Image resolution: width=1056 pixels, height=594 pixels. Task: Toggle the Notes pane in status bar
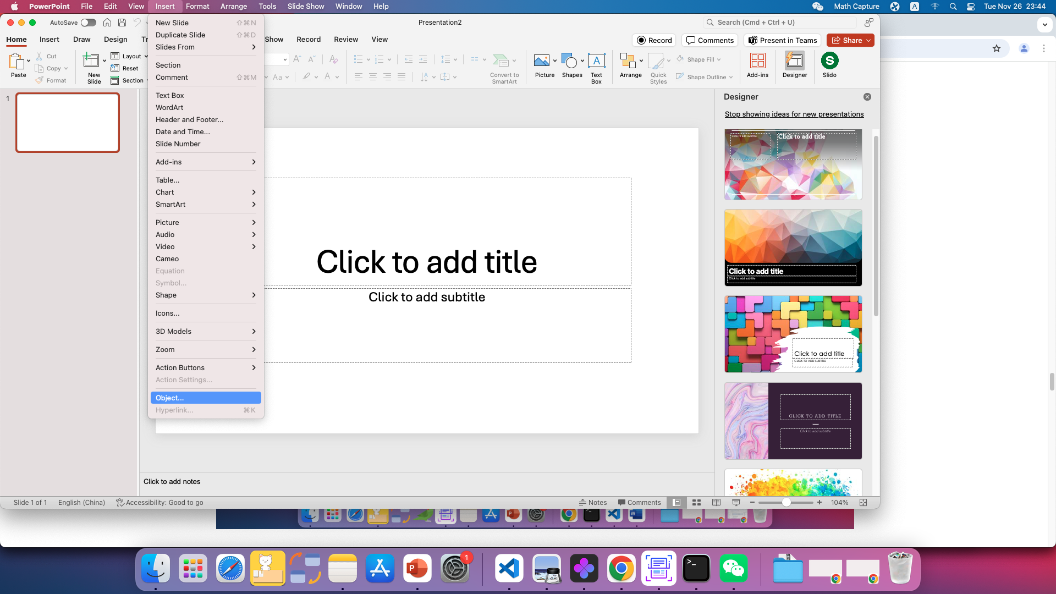(593, 502)
